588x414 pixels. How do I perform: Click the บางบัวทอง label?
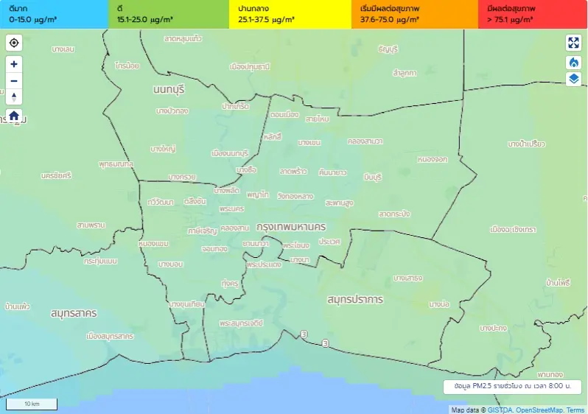pos(172,111)
